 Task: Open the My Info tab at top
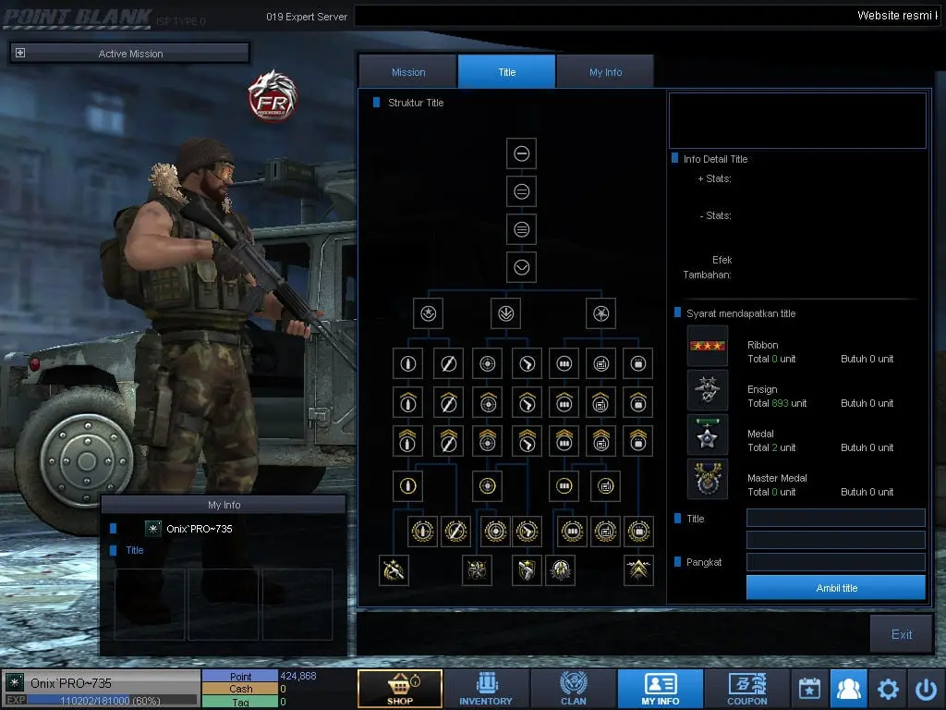605,72
